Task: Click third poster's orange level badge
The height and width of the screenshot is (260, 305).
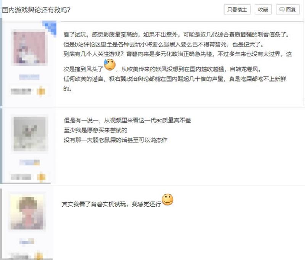Action: 39,256
